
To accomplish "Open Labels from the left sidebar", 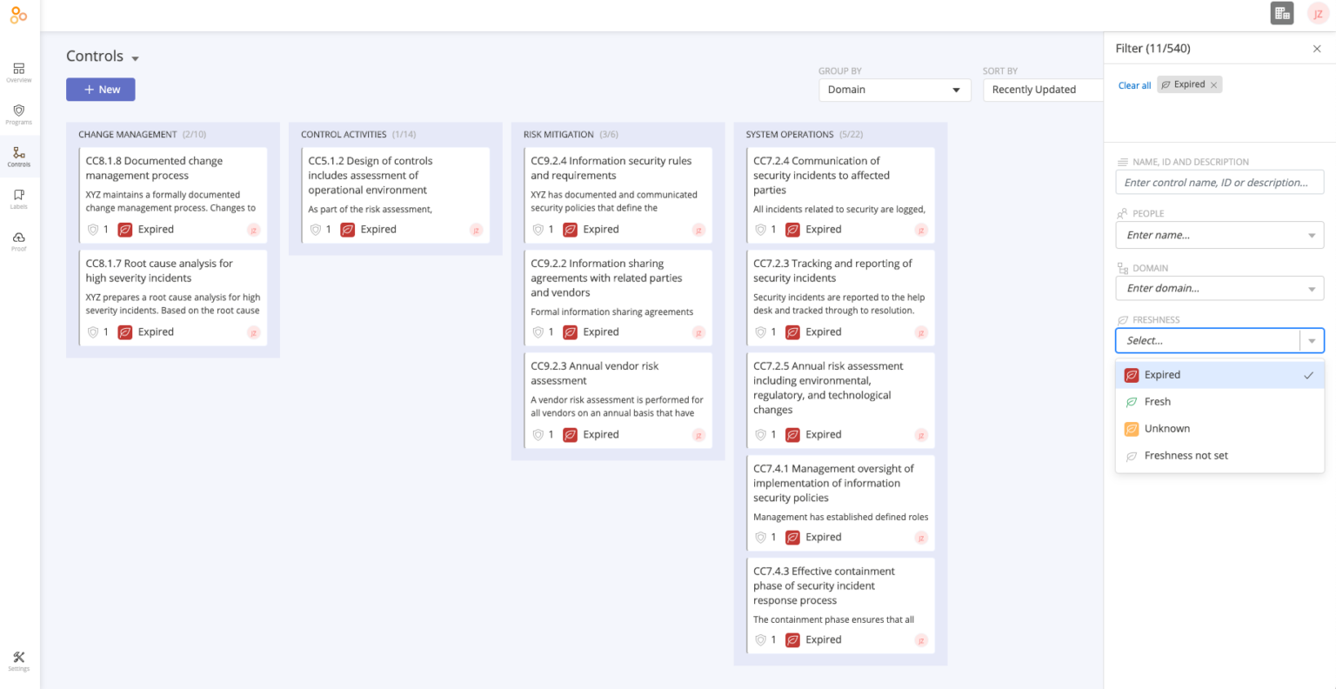I will (x=18, y=198).
